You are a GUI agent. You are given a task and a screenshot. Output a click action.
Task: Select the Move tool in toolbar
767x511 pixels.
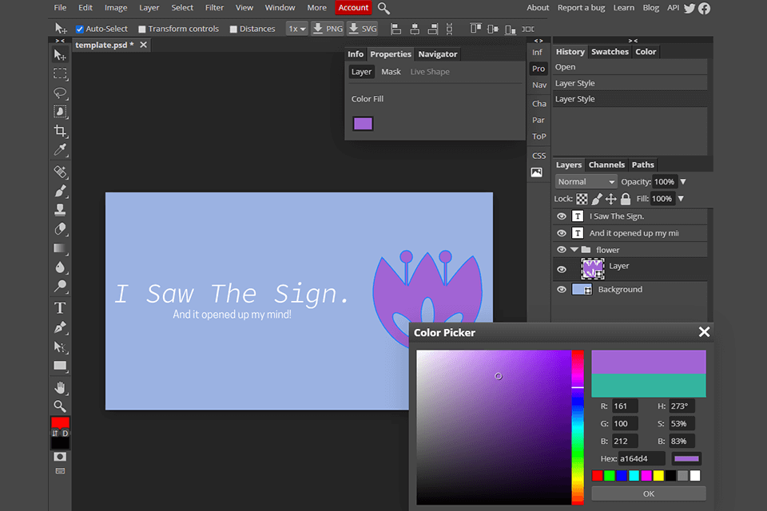60,55
